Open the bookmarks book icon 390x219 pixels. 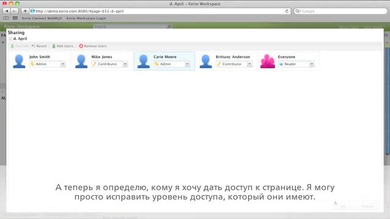pyautogui.click(x=5, y=18)
